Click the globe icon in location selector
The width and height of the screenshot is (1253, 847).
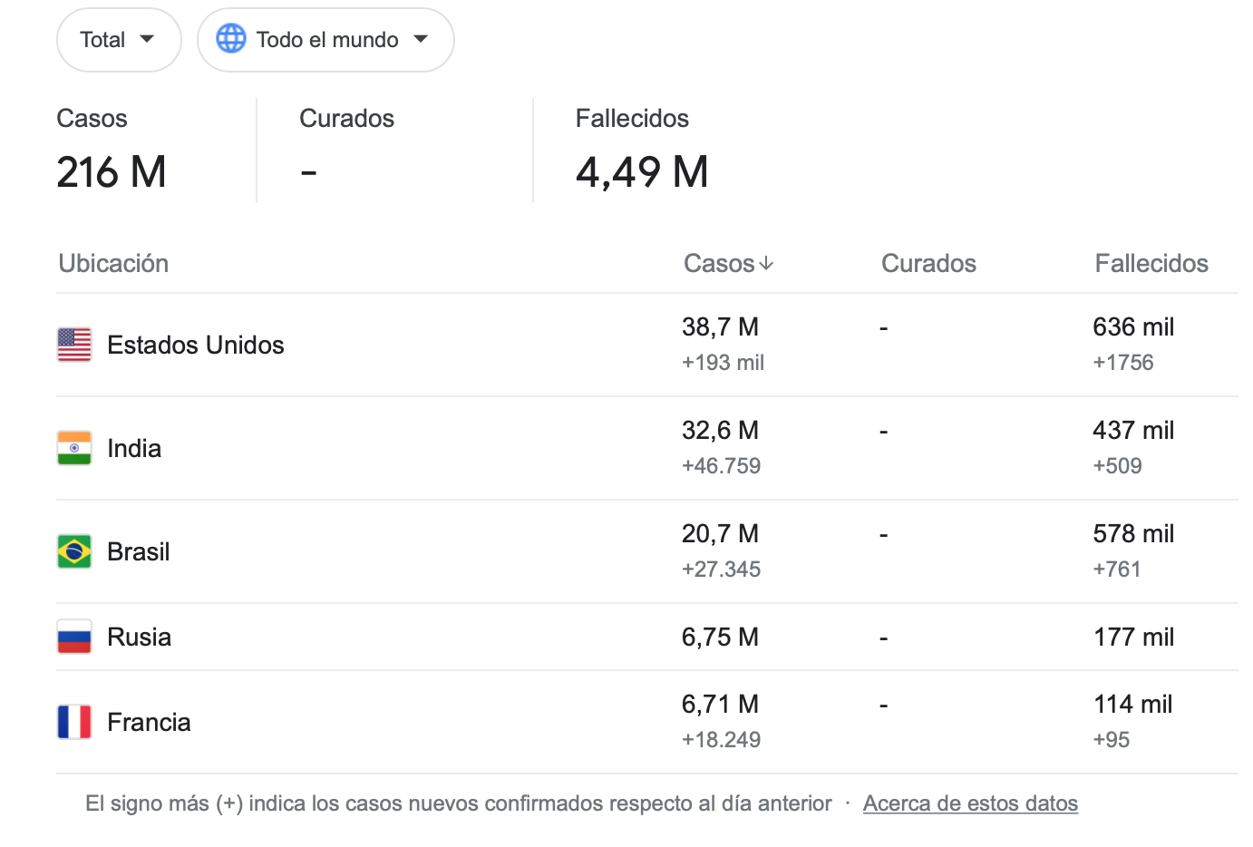pyautogui.click(x=230, y=39)
